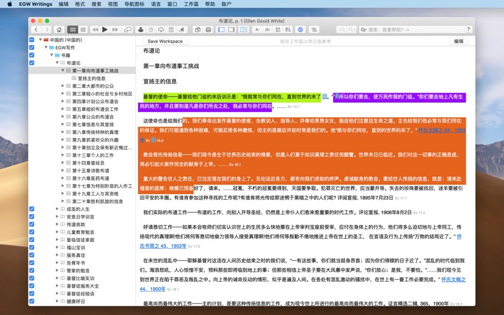Viewport: 504px width, 315px height.
Task: Switch to the grid view icon
Action: coord(72,30)
